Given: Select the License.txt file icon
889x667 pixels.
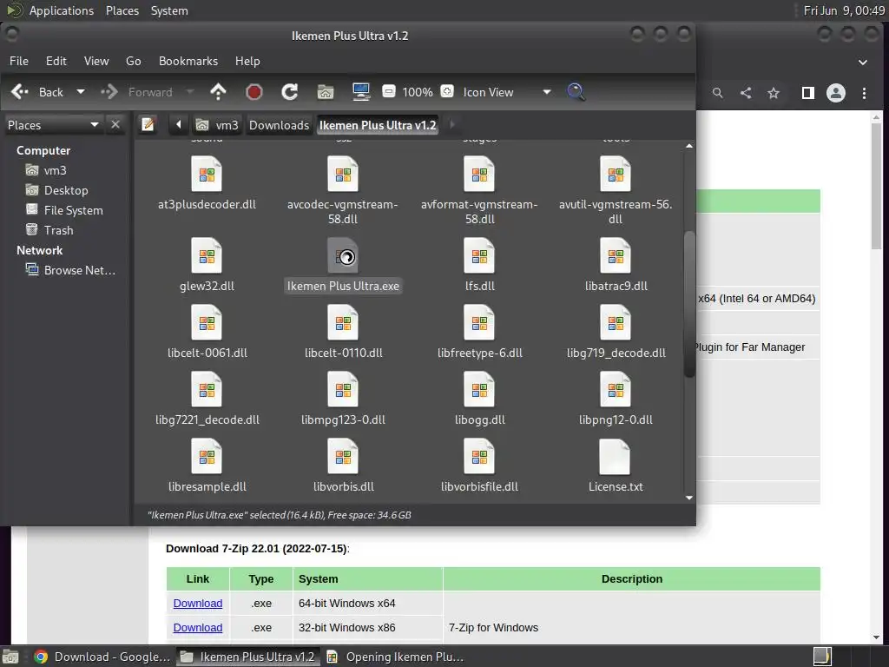Looking at the screenshot, I should tap(616, 457).
